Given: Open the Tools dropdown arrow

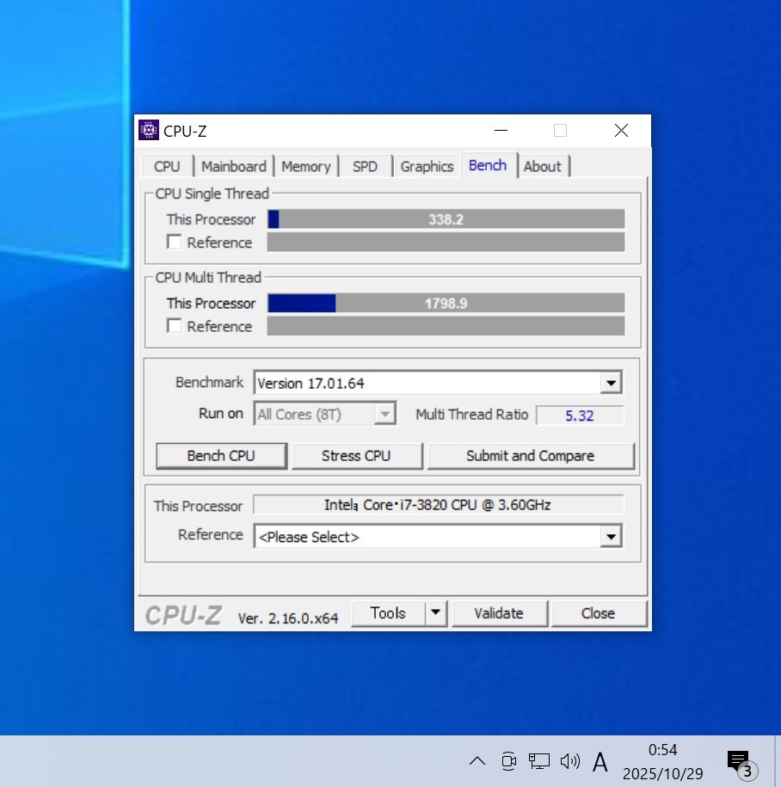Looking at the screenshot, I should (x=436, y=613).
